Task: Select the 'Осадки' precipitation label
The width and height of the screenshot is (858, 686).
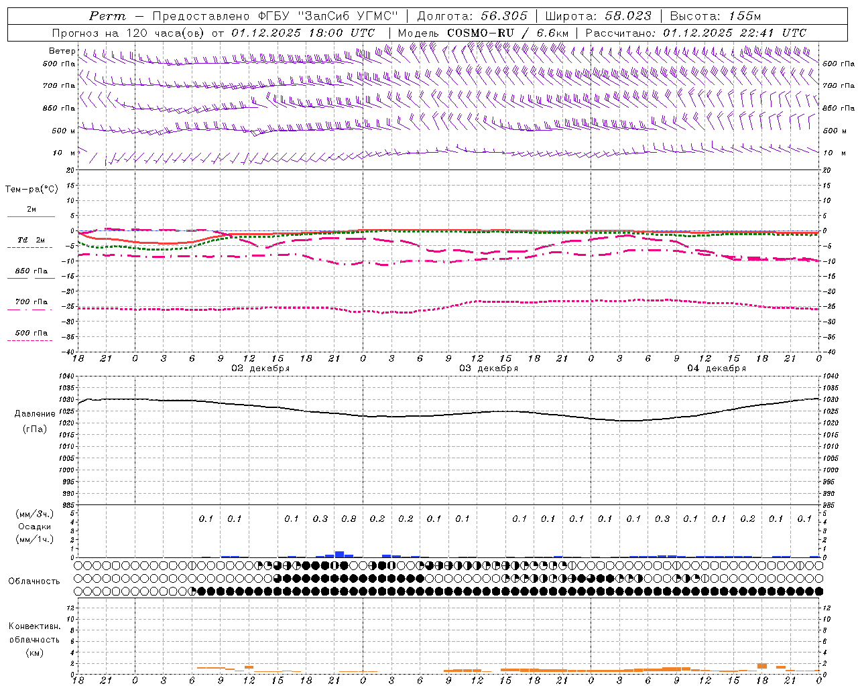Action: pyautogui.click(x=34, y=527)
